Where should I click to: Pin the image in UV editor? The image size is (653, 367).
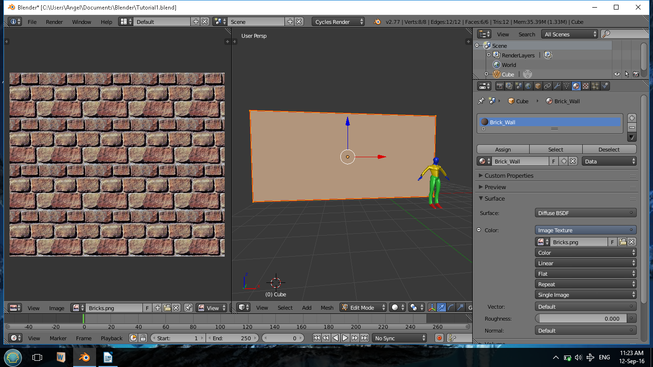click(188, 308)
